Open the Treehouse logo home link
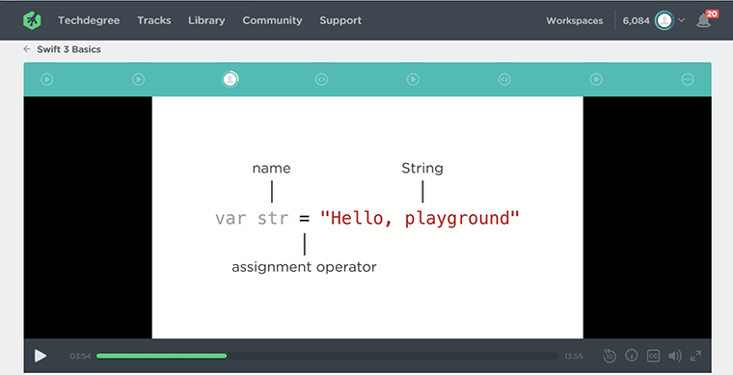Image resolution: width=733 pixels, height=375 pixels. click(32, 20)
